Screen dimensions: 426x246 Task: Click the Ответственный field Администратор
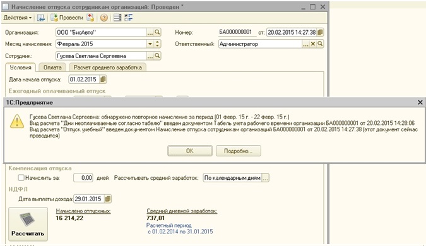click(260, 44)
